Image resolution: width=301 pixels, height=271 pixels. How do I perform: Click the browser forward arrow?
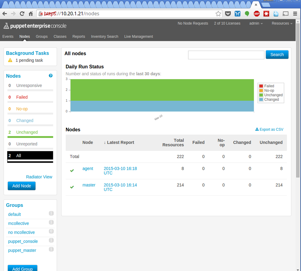[13, 14]
